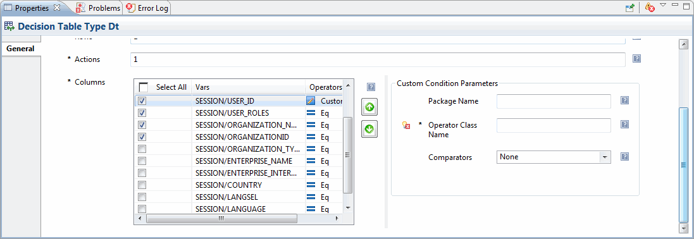Expand the Comparators dropdown
The image size is (694, 239).
click(x=605, y=157)
